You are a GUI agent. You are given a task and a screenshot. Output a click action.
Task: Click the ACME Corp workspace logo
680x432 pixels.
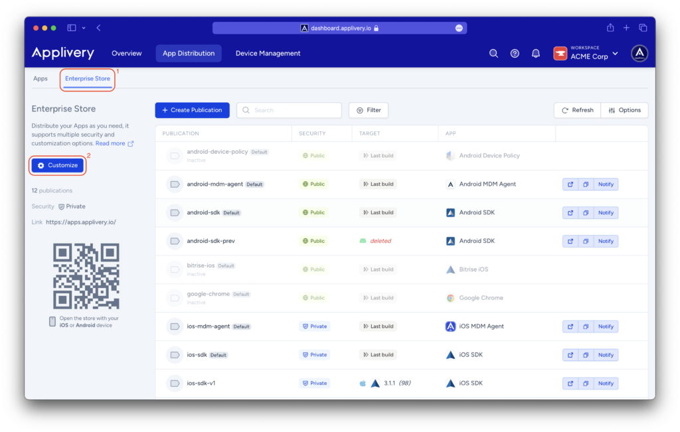(x=560, y=53)
